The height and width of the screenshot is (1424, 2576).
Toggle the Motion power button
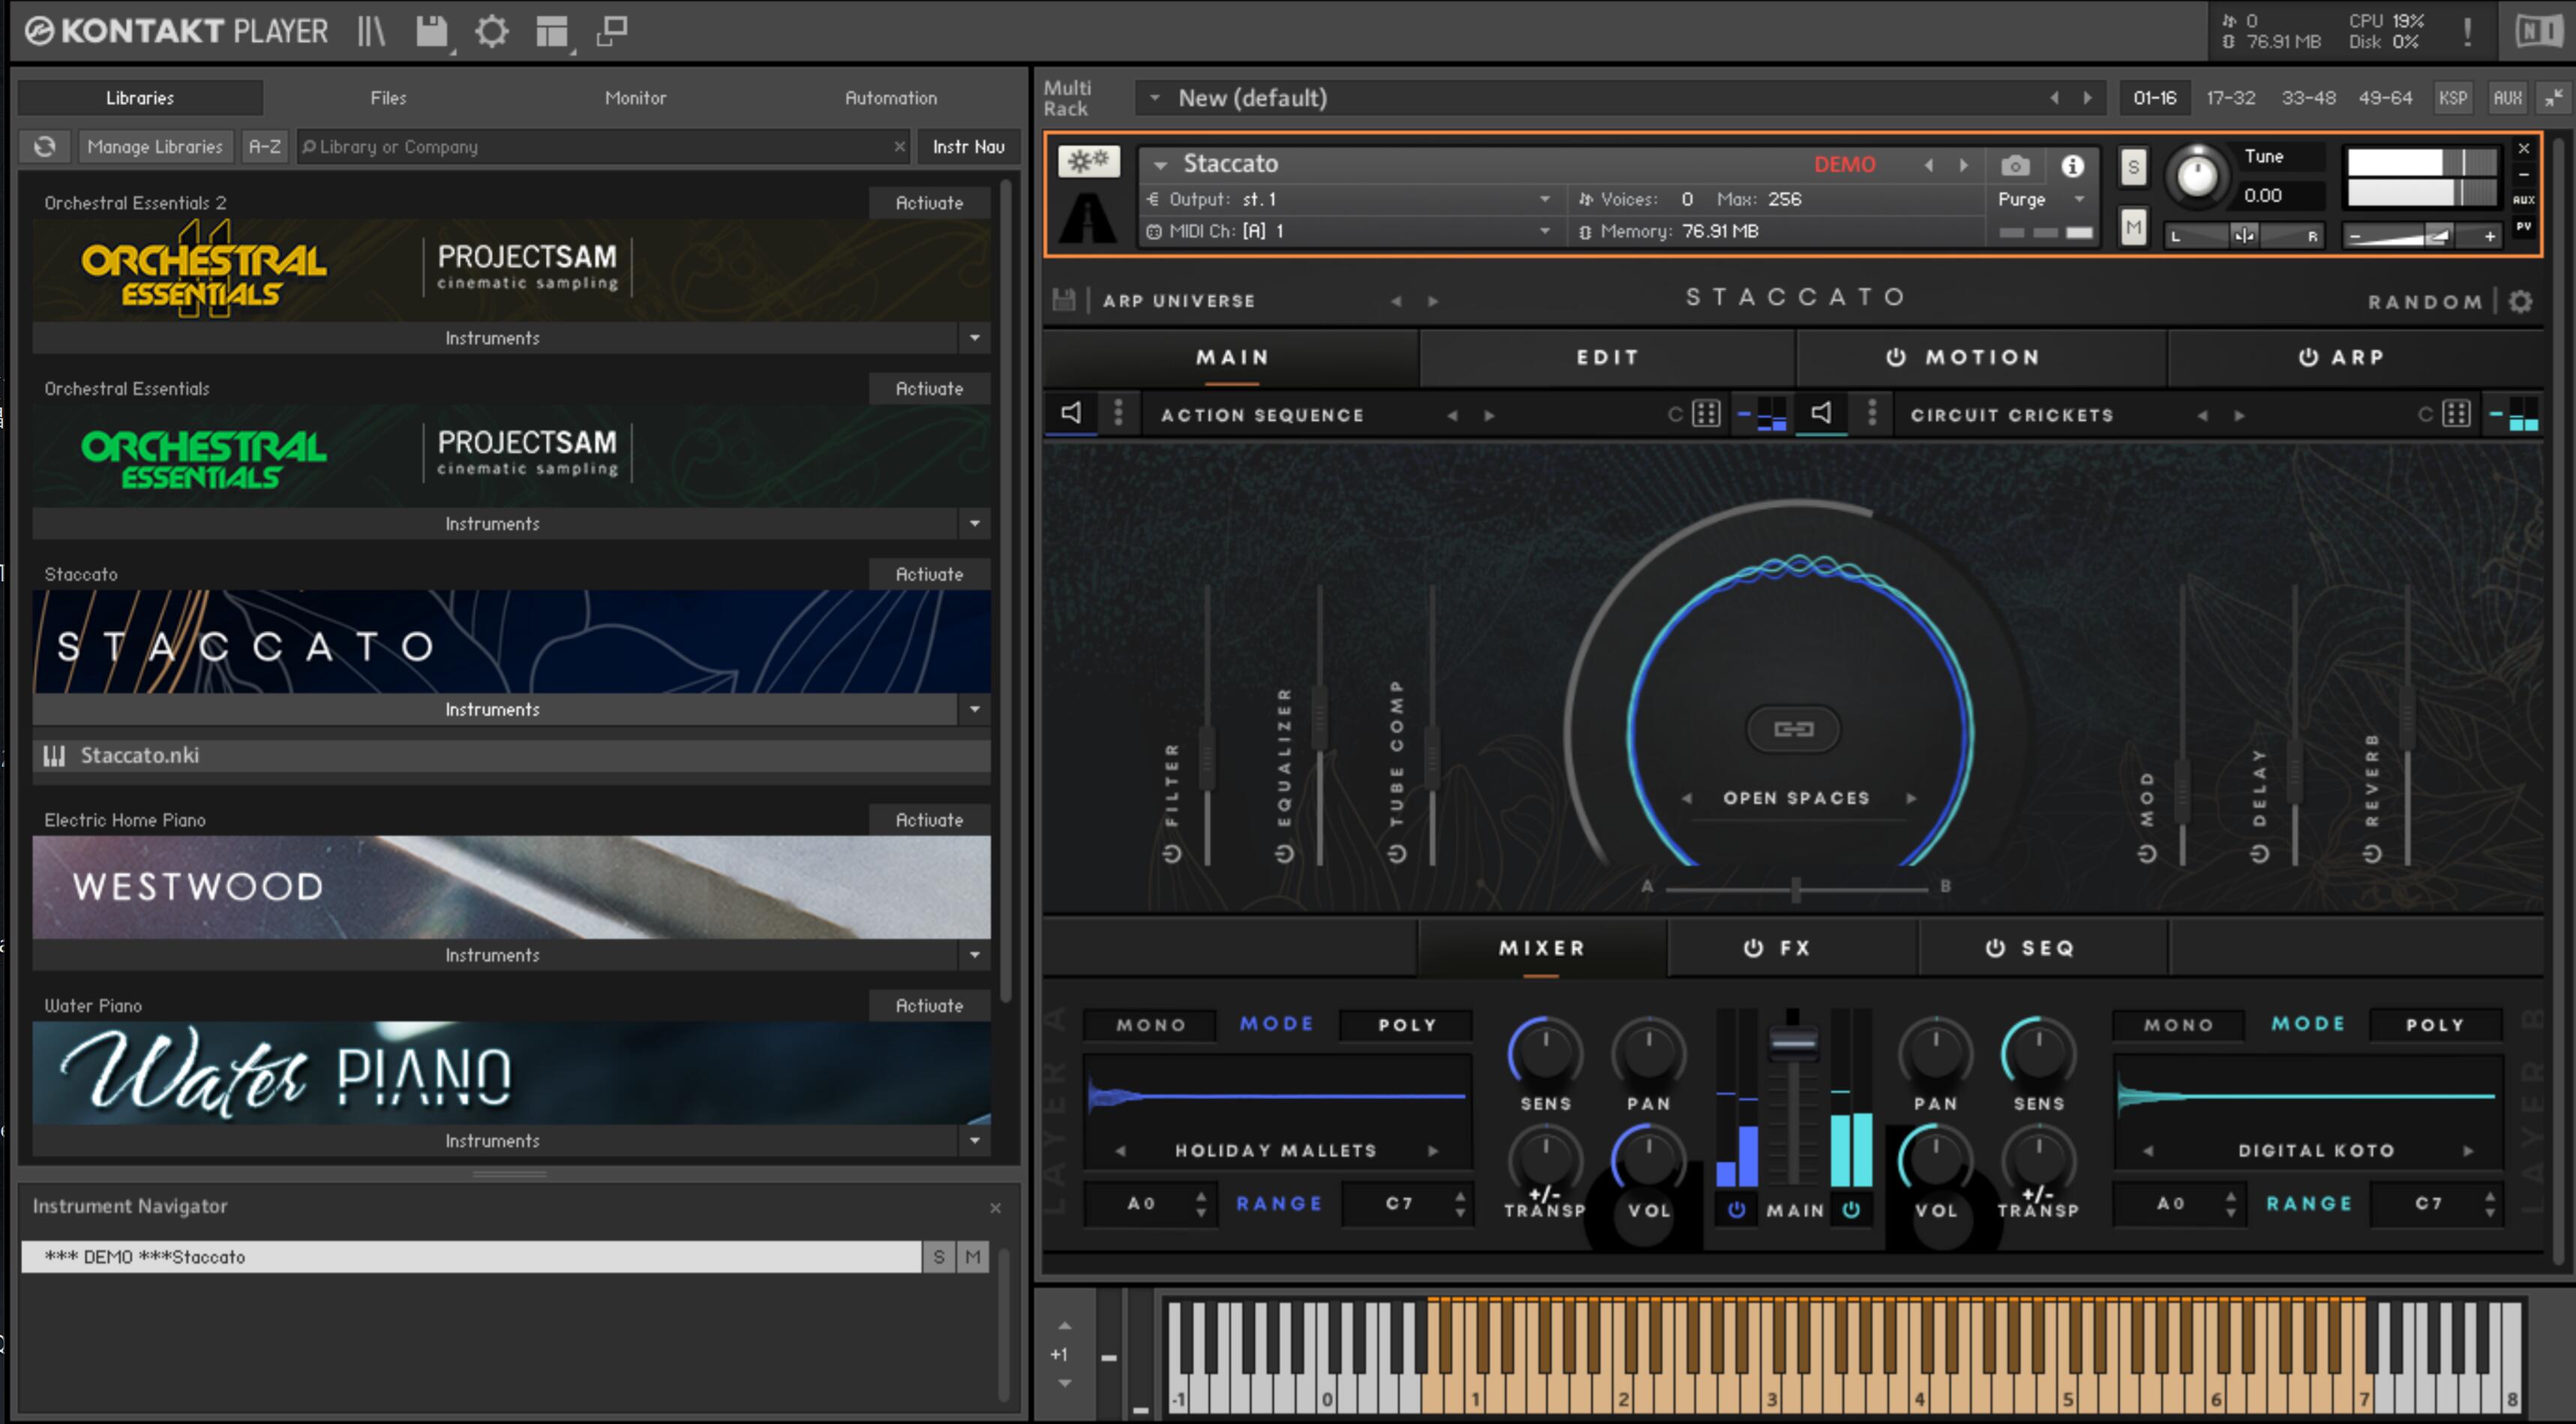(x=1895, y=357)
